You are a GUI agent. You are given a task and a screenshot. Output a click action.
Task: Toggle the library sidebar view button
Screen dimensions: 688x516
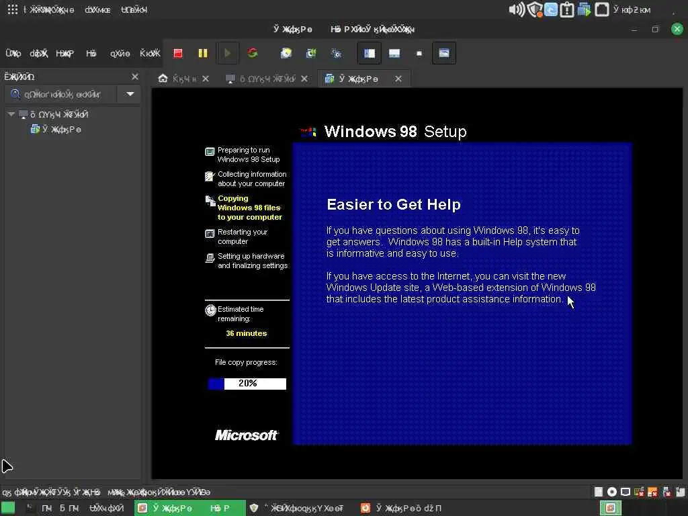[x=370, y=53]
